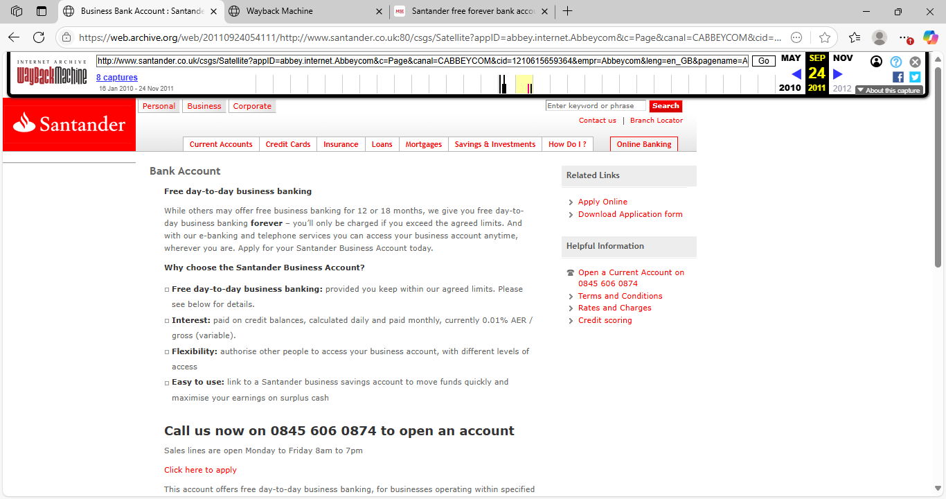The image size is (946, 499).
Task: Open Branch Locator link
Action: tap(657, 121)
